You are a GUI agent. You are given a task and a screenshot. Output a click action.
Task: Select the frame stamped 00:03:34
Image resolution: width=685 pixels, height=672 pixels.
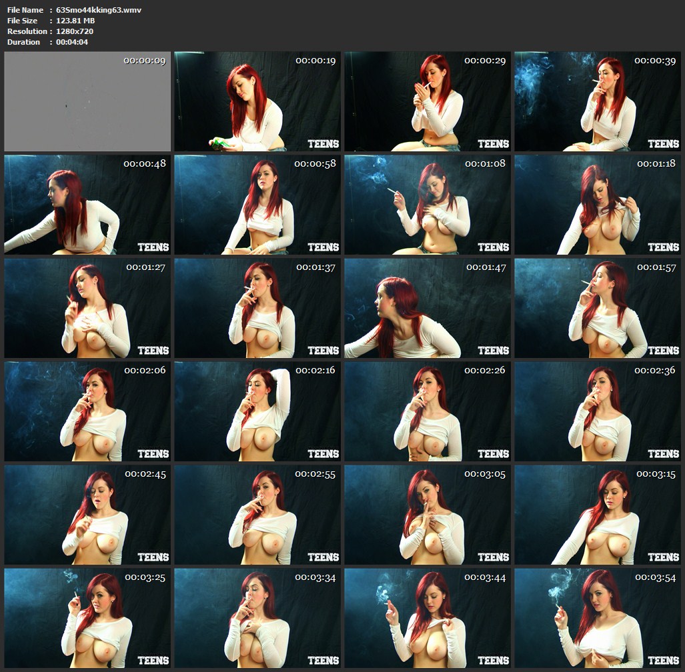tap(257, 618)
